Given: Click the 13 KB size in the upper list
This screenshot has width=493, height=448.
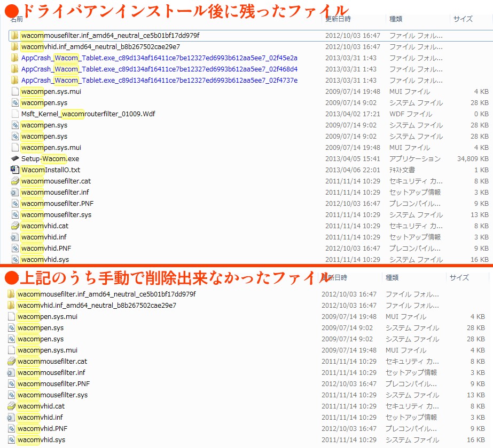Looking at the screenshot, I should pyautogui.click(x=480, y=215).
